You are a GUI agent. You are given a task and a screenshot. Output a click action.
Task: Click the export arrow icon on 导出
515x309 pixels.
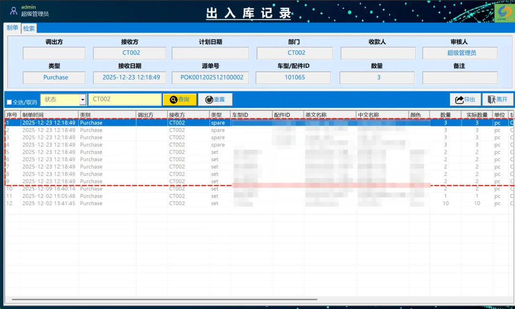459,99
